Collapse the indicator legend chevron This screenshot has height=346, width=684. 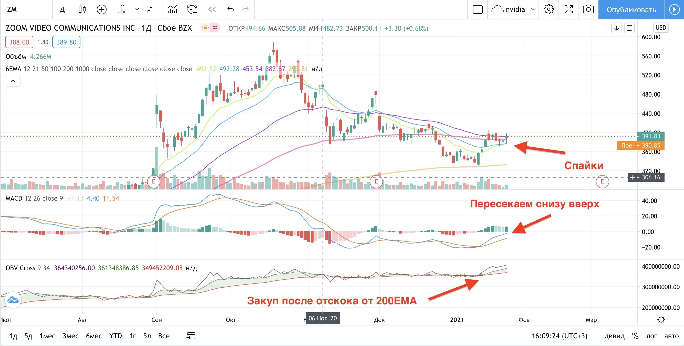(13, 81)
